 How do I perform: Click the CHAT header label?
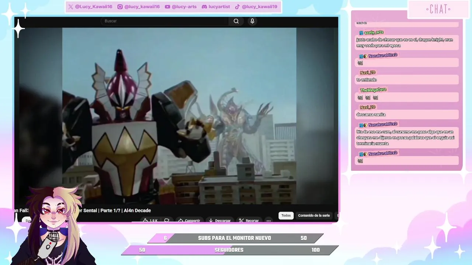[438, 9]
